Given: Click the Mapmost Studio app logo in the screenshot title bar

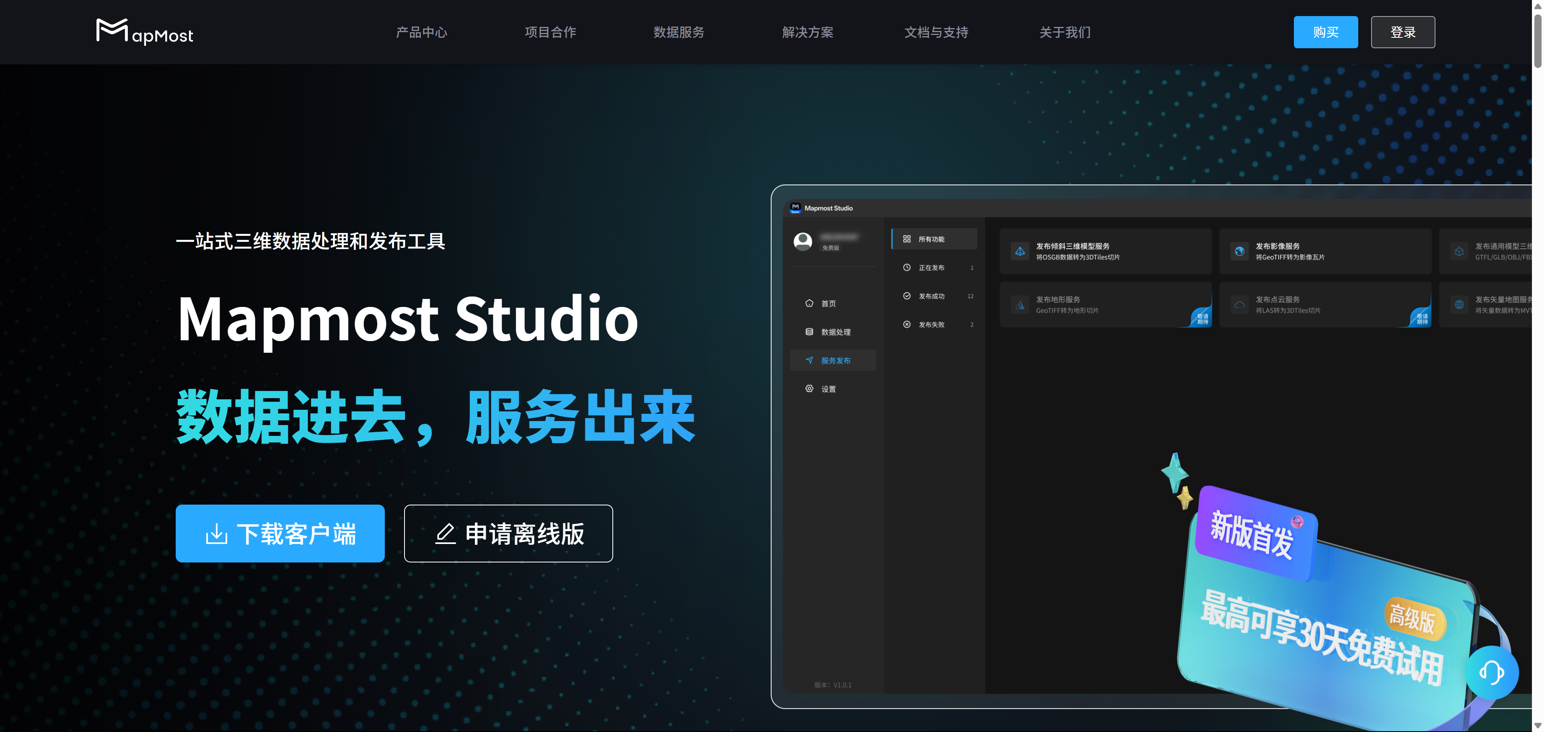Looking at the screenshot, I should [x=795, y=208].
